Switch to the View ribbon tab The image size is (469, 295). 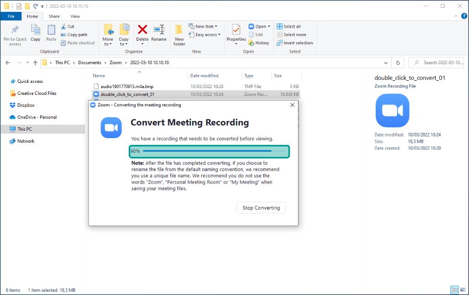point(75,16)
